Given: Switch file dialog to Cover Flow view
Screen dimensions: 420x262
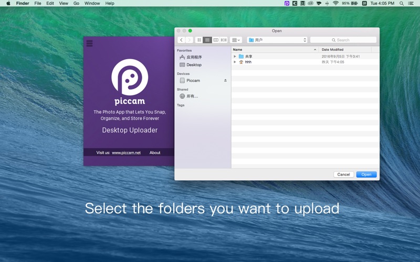Looking at the screenshot, I should (x=224, y=40).
